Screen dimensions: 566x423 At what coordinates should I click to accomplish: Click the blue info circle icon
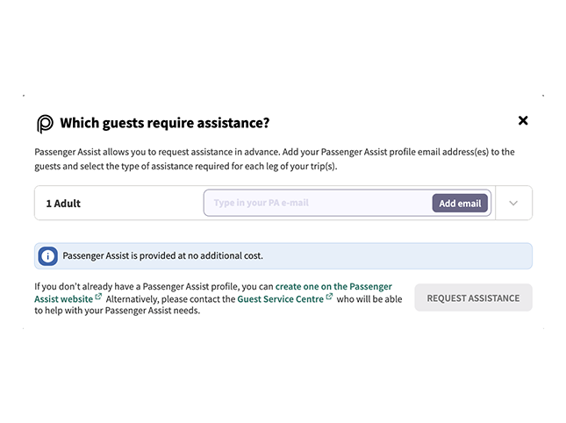click(48, 256)
